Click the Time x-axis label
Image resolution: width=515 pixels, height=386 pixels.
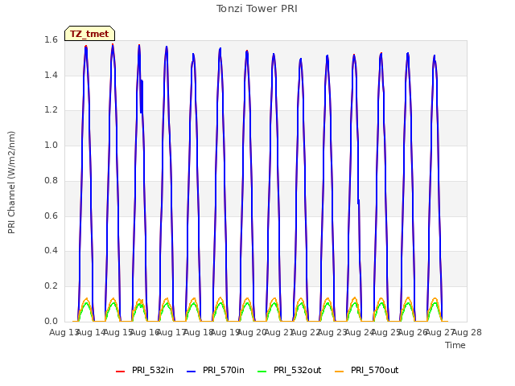point(455,345)
